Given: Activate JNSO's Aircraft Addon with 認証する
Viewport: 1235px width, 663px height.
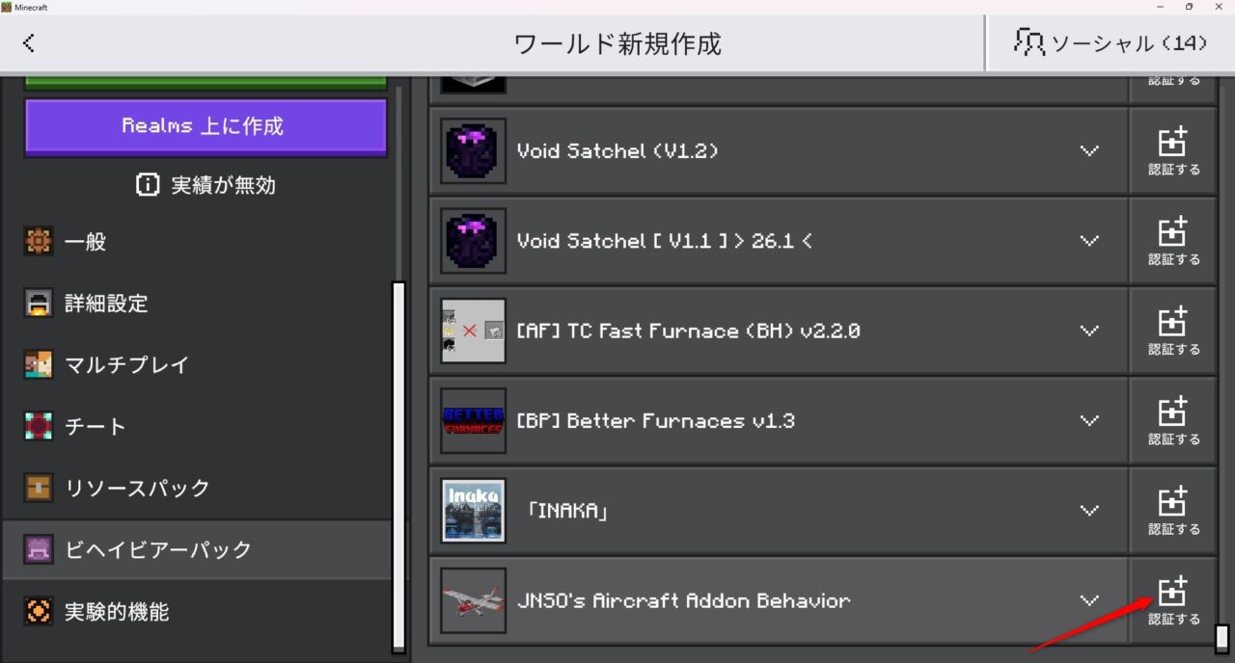Looking at the screenshot, I should [x=1173, y=600].
